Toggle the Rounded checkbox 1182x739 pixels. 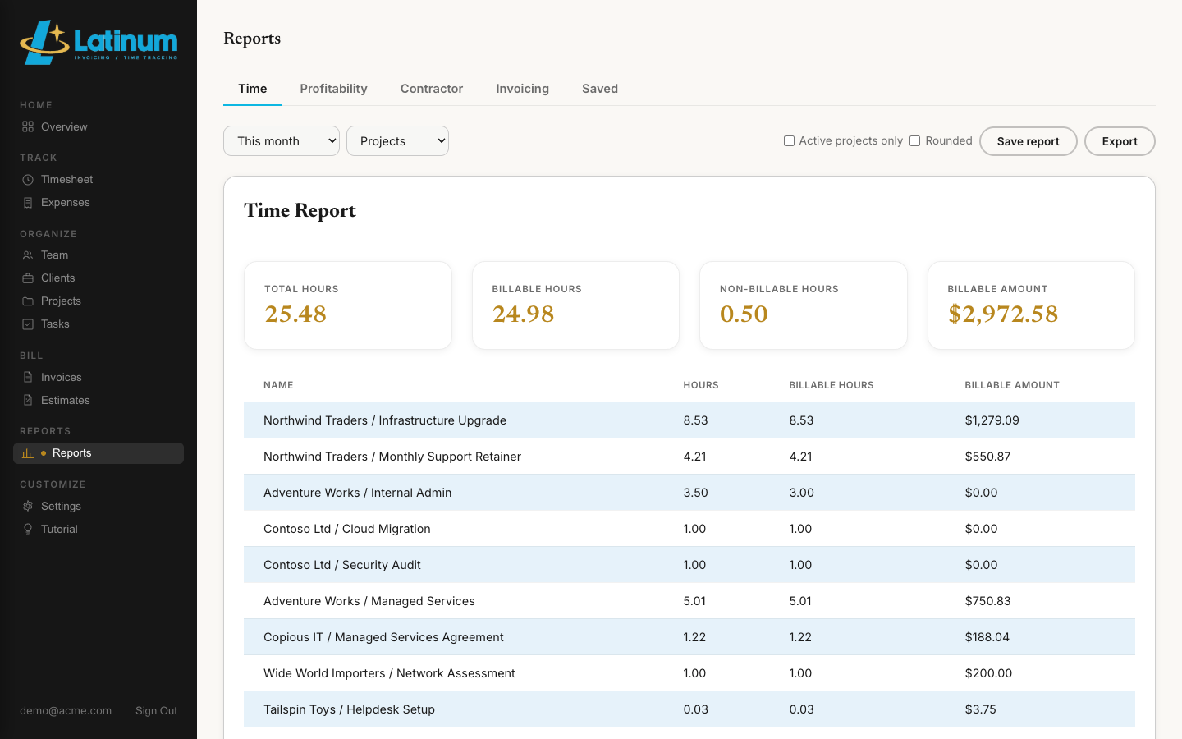(914, 140)
